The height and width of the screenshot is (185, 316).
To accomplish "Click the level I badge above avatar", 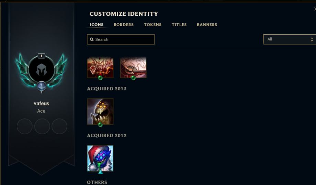I will [42, 56].
